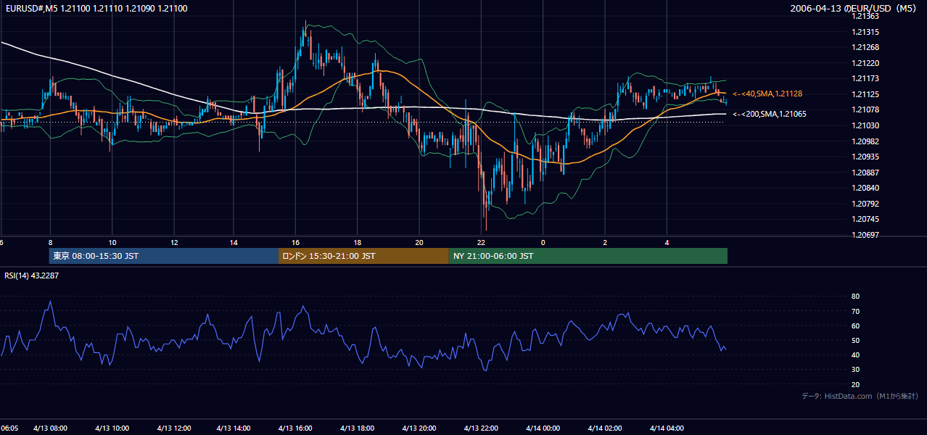927x435 pixels.
Task: Click price level 1.21173 on the axis
Action: click(866, 78)
